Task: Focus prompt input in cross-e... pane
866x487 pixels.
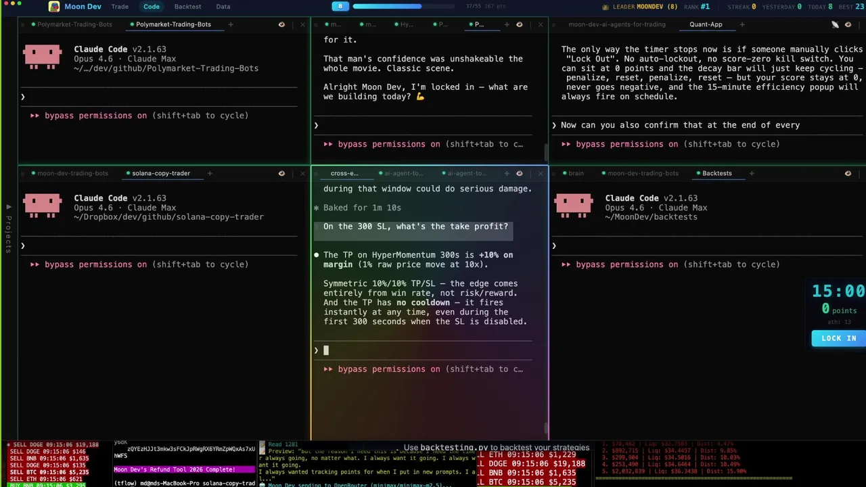Action: (424, 350)
